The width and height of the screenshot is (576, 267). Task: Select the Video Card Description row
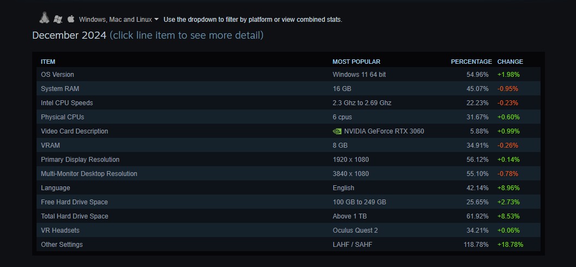[289, 131]
